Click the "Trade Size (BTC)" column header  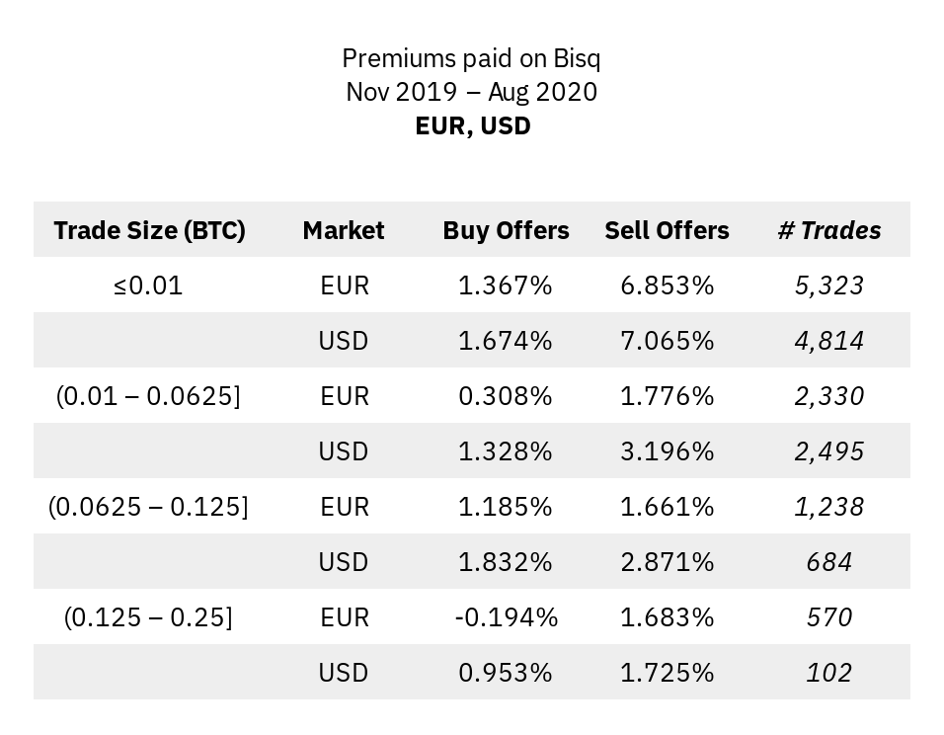(149, 230)
